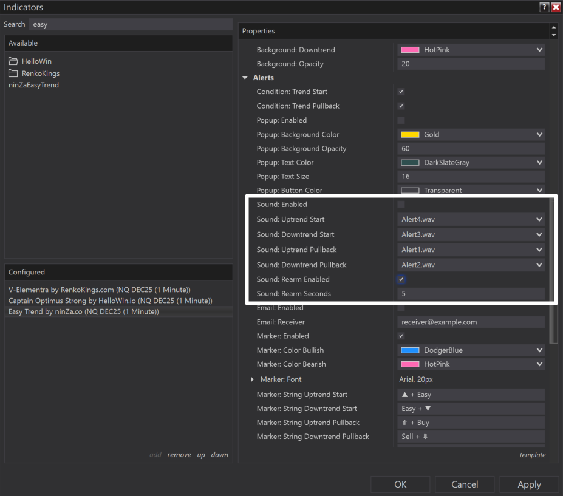Open Marker: Color Bearish HotPink dropdown
The height and width of the screenshot is (496, 563).
point(471,364)
